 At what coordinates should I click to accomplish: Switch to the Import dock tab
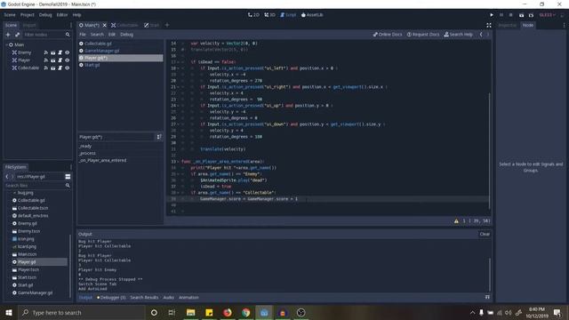(29, 25)
